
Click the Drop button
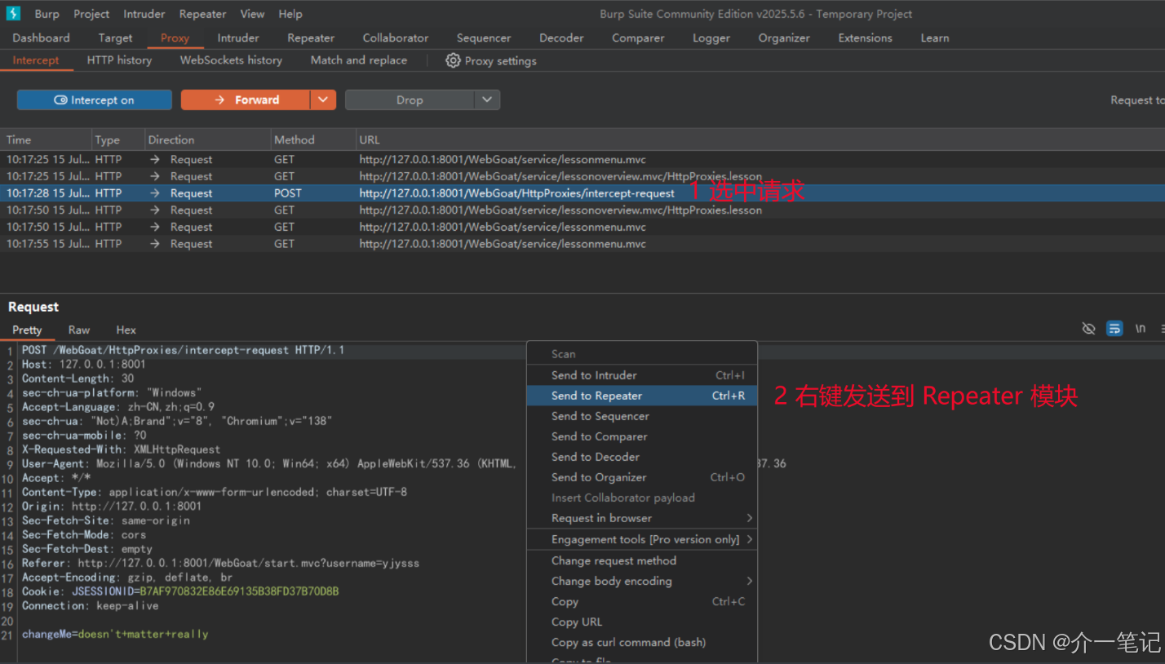(x=410, y=100)
